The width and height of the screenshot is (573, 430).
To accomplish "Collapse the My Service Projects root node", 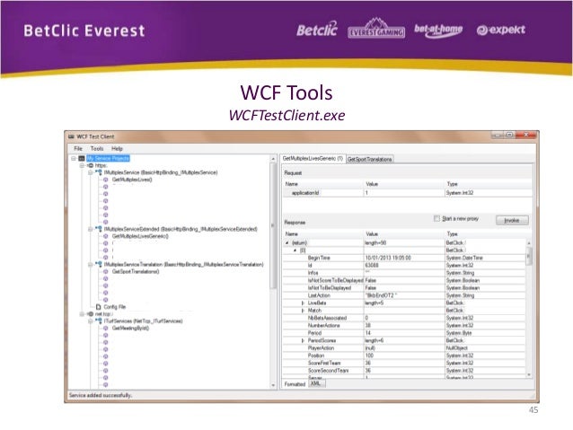I will click(74, 159).
